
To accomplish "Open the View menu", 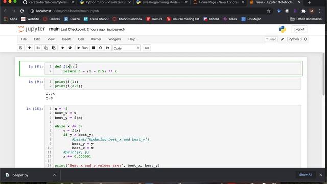I will pos(51,39).
